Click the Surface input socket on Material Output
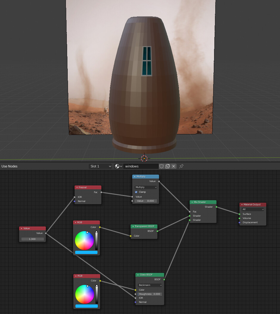 pyautogui.click(x=240, y=214)
